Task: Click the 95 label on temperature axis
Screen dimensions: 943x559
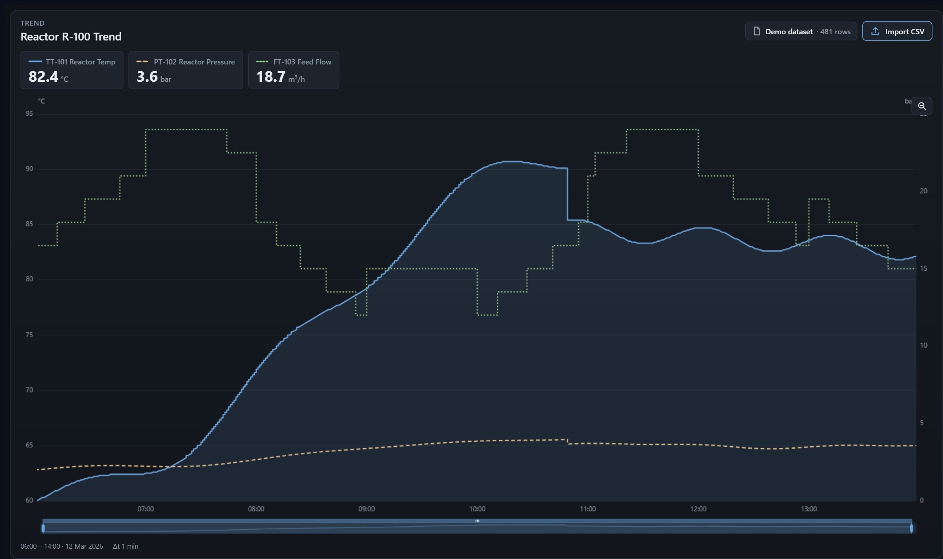Action: 29,114
